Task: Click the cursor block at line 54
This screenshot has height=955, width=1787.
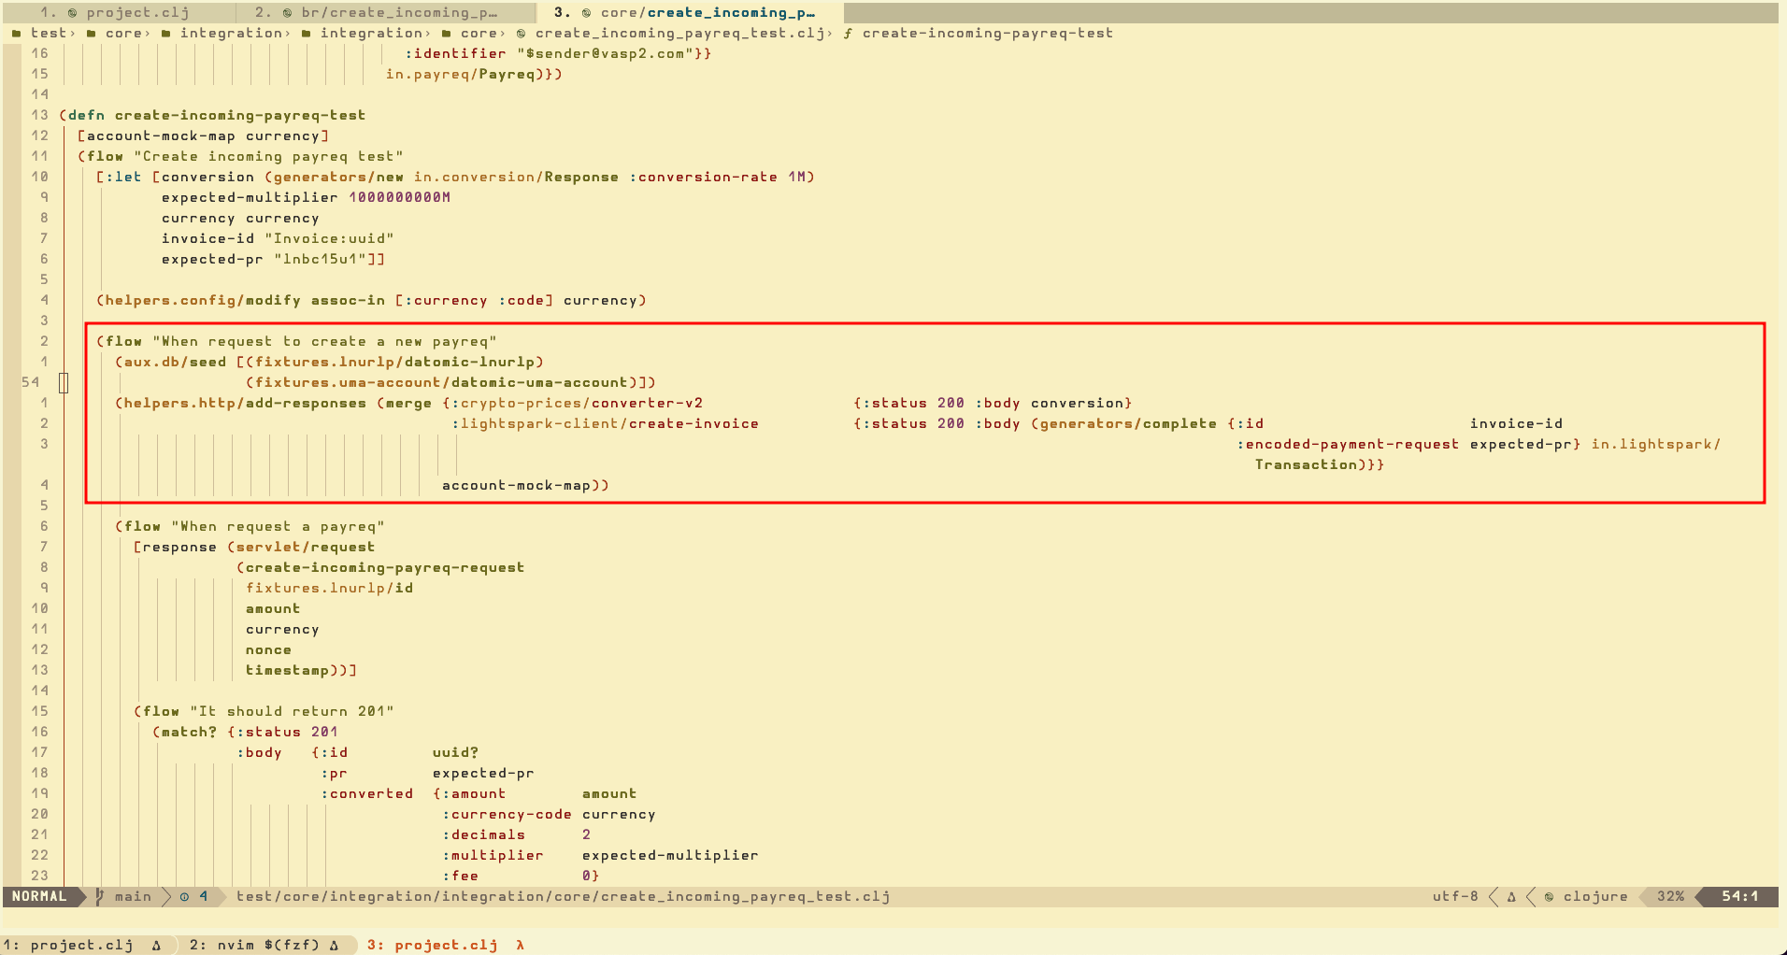Action: tap(64, 383)
